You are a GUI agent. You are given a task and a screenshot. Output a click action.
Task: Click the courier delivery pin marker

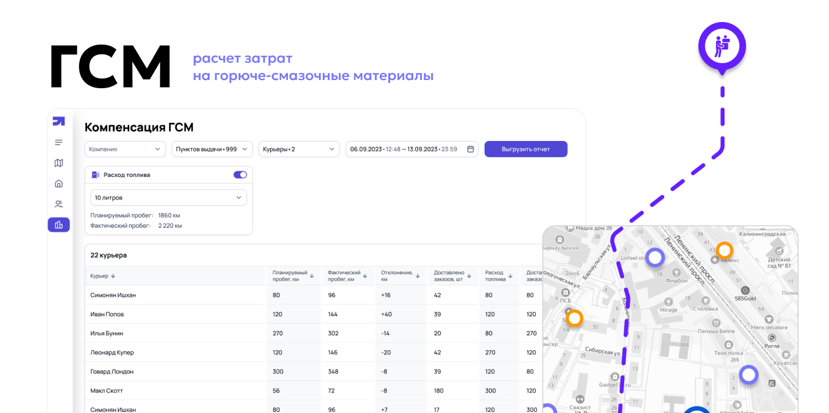722,46
